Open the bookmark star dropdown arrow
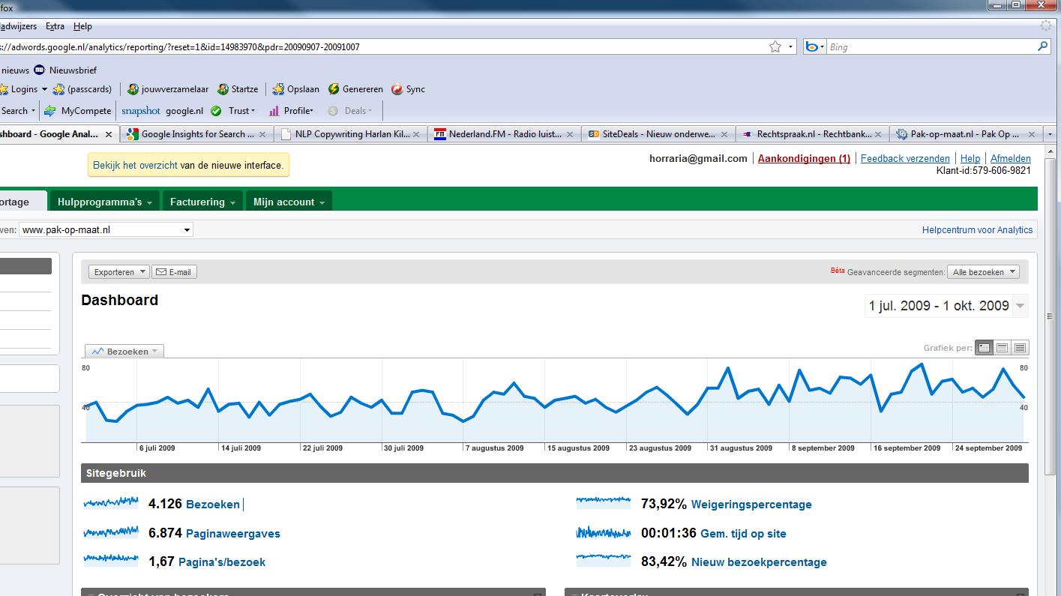The width and height of the screenshot is (1061, 596). coord(791,46)
